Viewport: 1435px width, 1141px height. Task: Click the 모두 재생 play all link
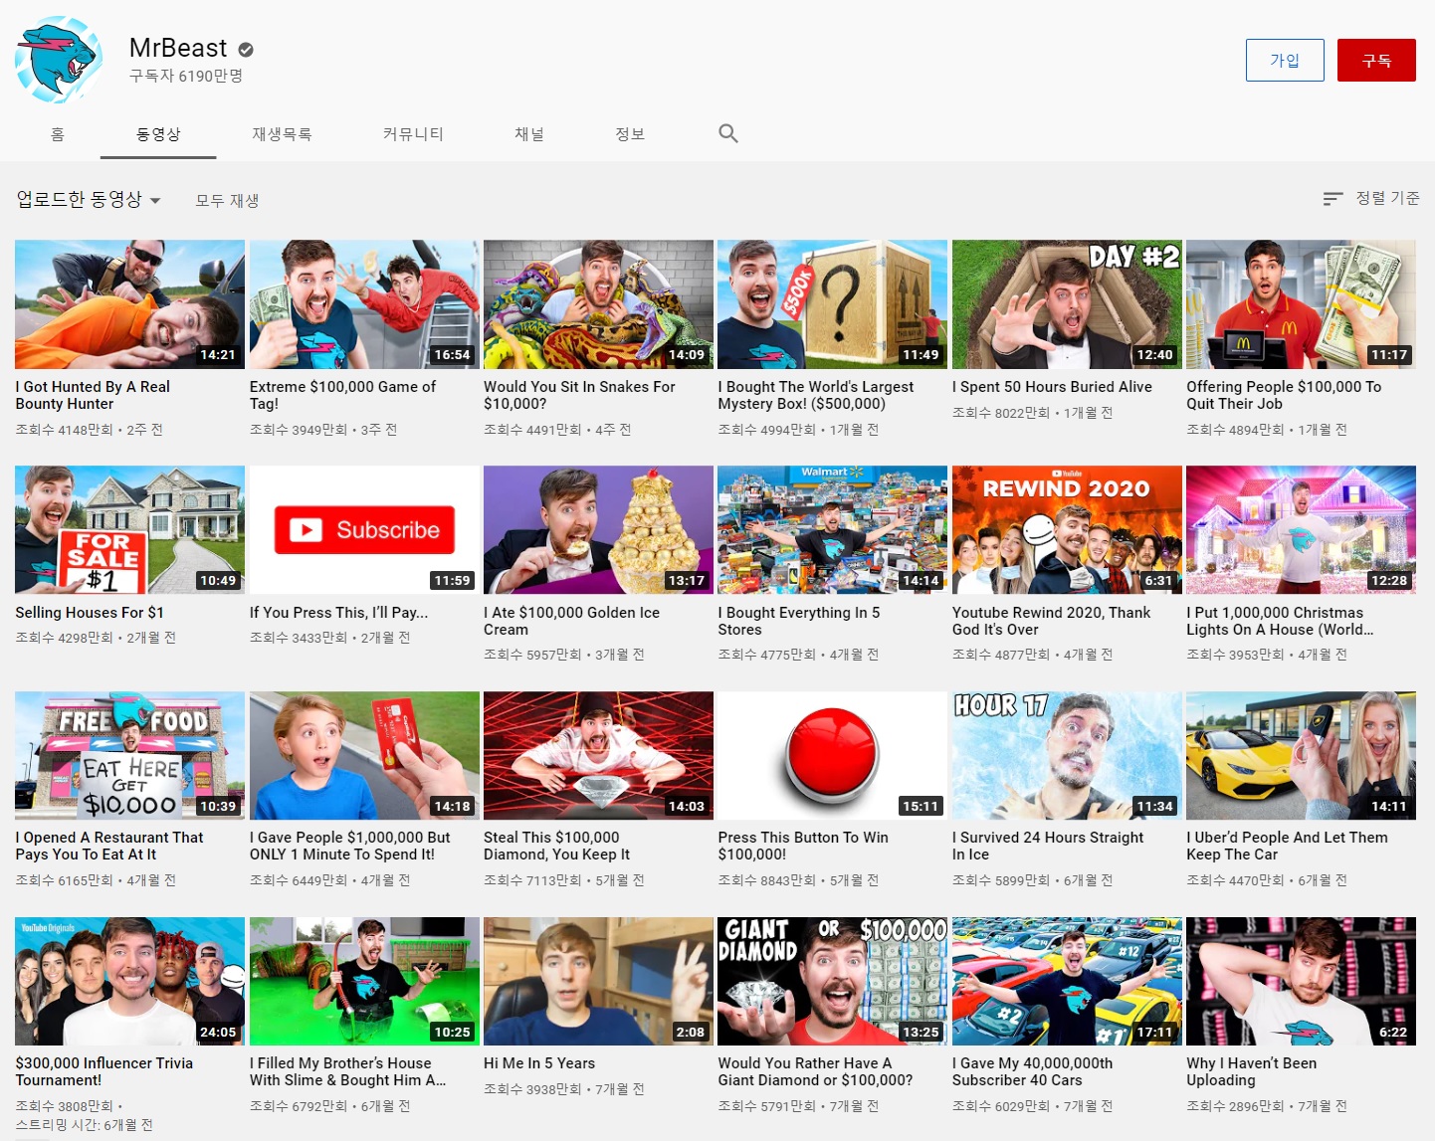point(227,201)
